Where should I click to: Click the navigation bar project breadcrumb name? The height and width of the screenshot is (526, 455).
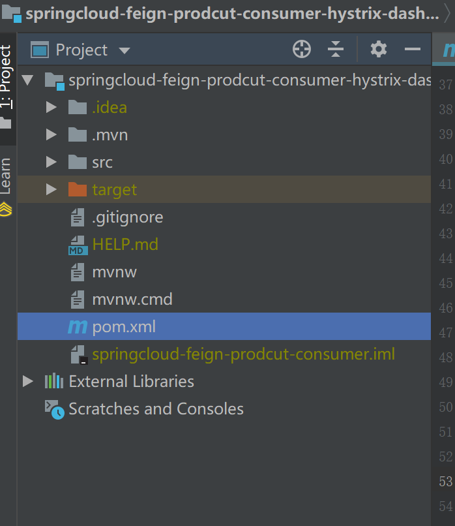[232, 14]
